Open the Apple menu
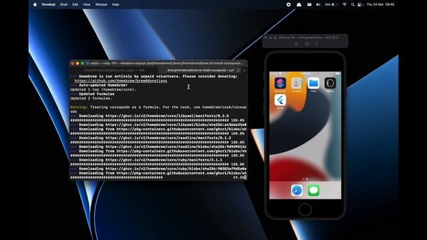Image resolution: width=427 pixels, height=240 pixels. [35, 5]
